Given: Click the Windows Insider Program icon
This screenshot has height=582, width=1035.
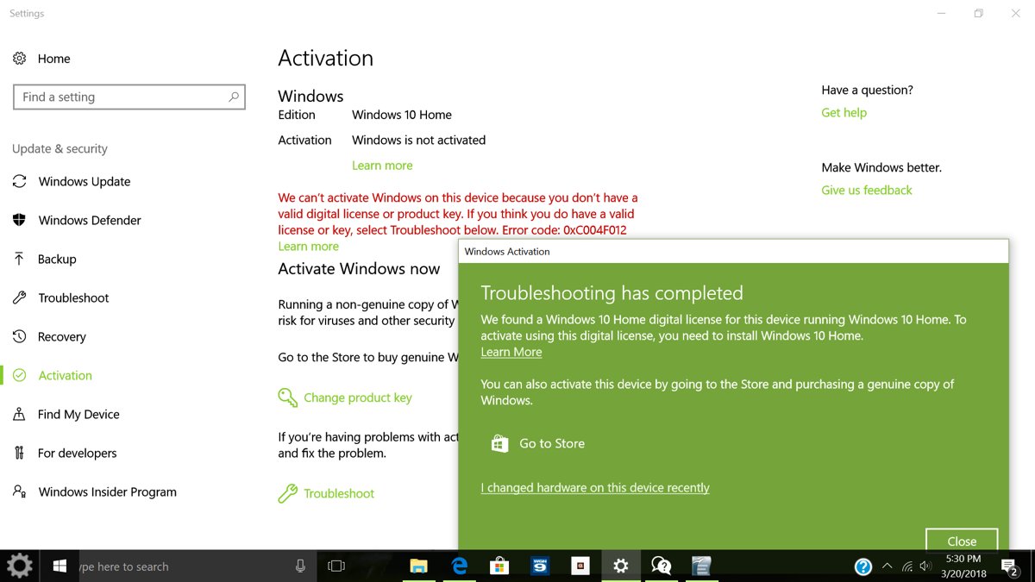Looking at the screenshot, I should tap(19, 491).
